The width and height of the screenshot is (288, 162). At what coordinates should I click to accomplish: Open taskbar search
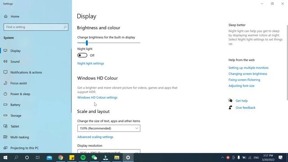click(x=16, y=157)
